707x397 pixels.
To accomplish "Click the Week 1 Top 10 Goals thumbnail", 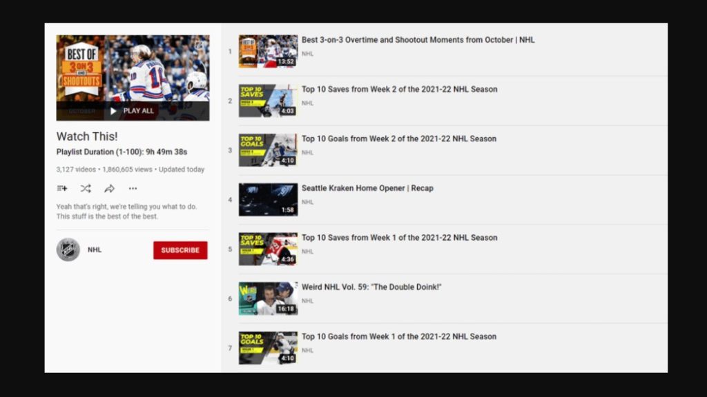I will click(269, 348).
